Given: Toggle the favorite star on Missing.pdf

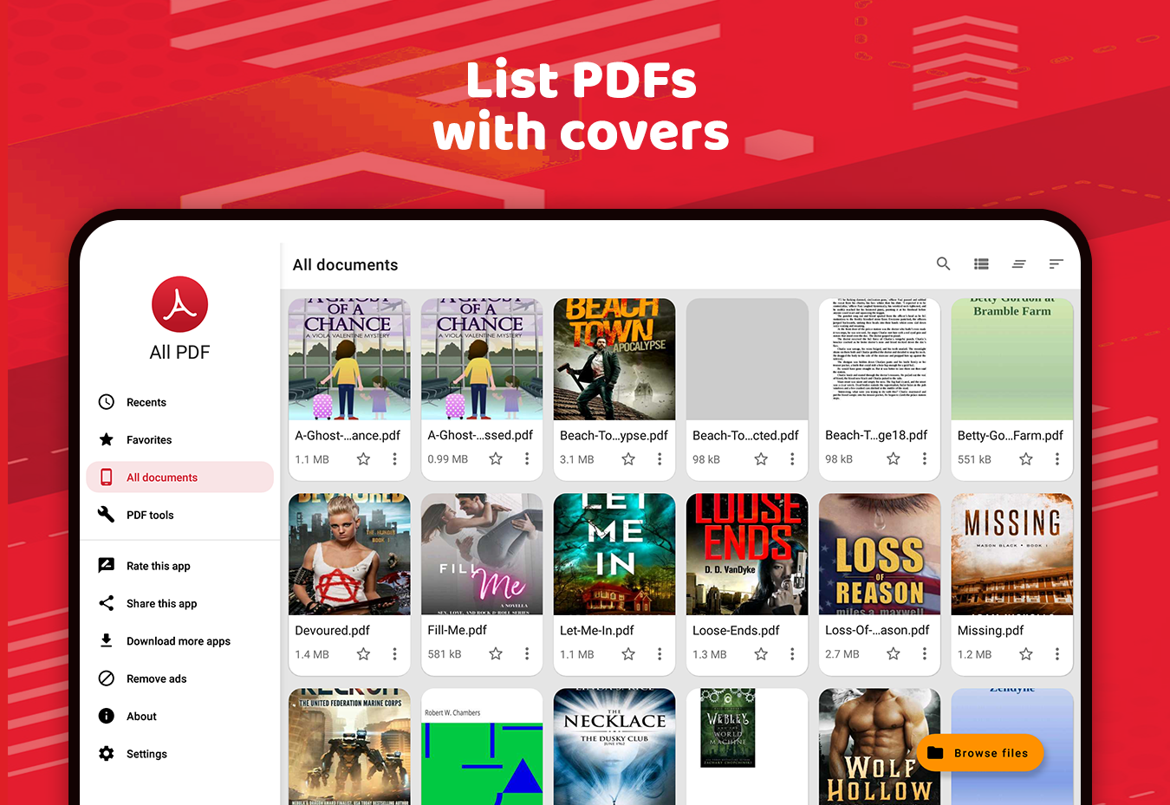Looking at the screenshot, I should tap(1026, 653).
